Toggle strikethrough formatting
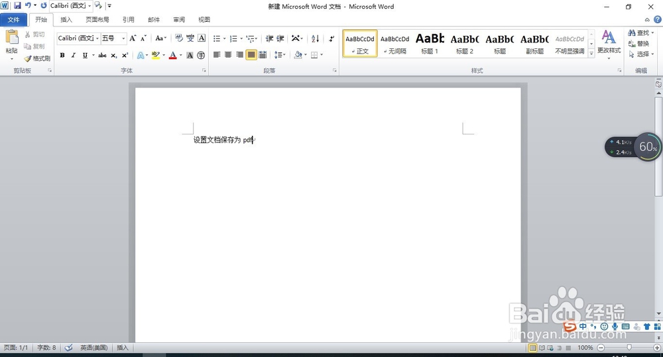 [x=102, y=56]
